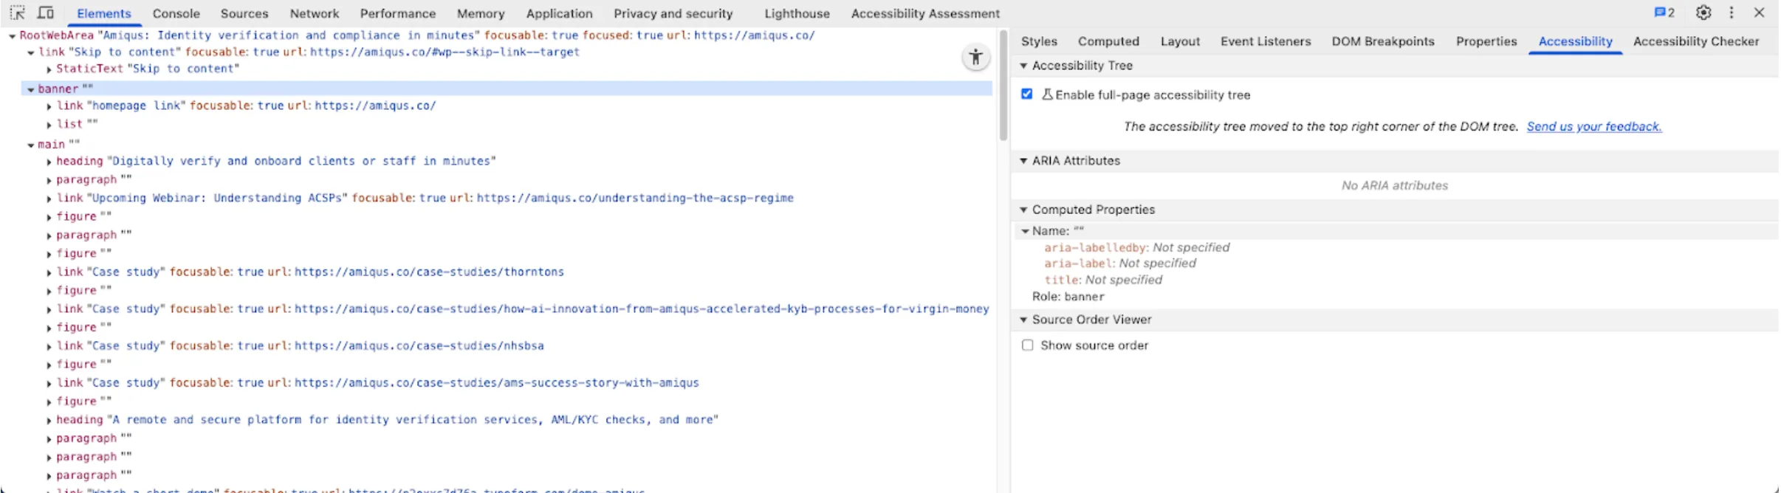The width and height of the screenshot is (1781, 493).
Task: Activate the inspect element picker icon
Action: (x=18, y=13)
